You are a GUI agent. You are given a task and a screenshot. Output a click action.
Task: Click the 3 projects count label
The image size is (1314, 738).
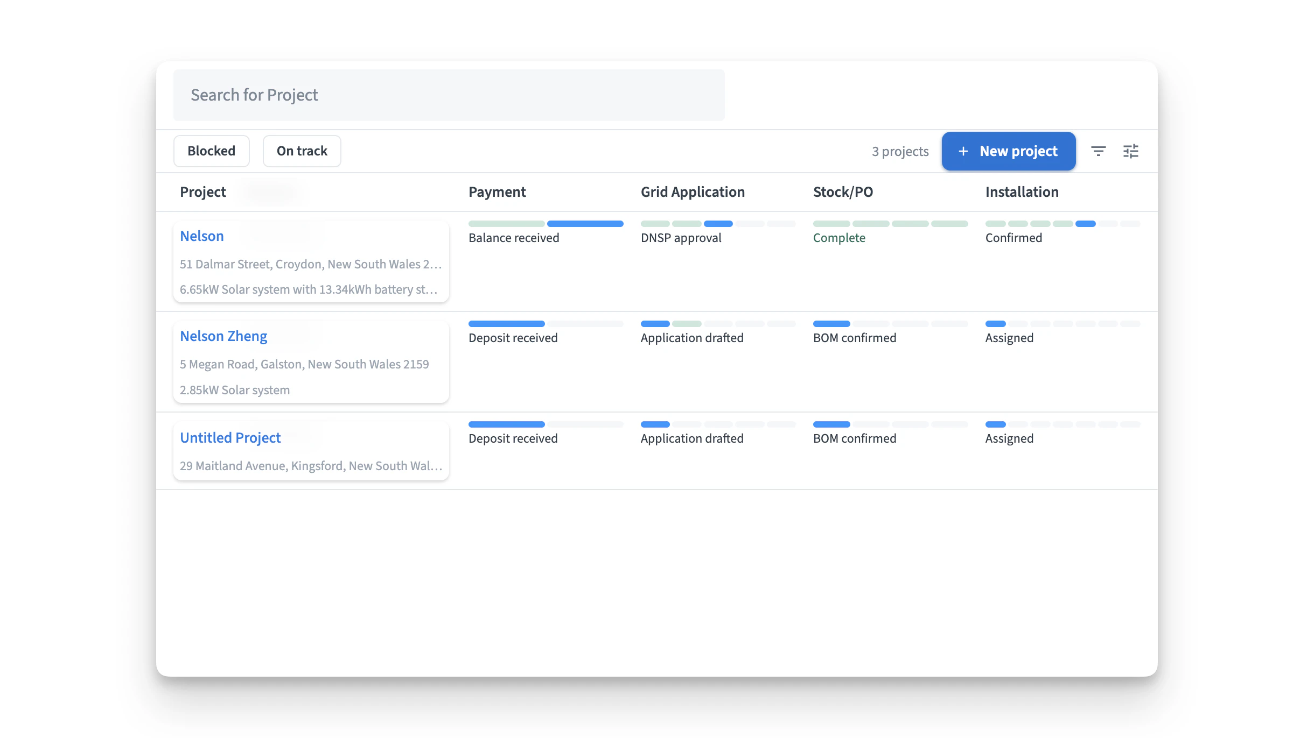(x=900, y=151)
